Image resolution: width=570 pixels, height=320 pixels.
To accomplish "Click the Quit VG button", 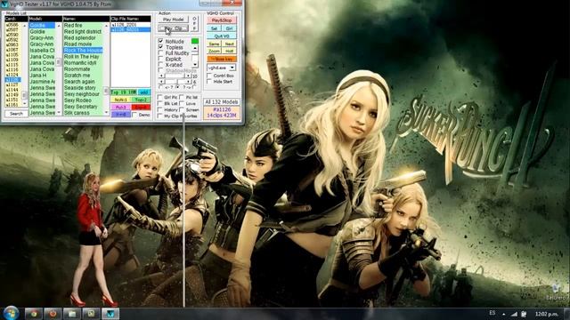I will [x=222, y=36].
